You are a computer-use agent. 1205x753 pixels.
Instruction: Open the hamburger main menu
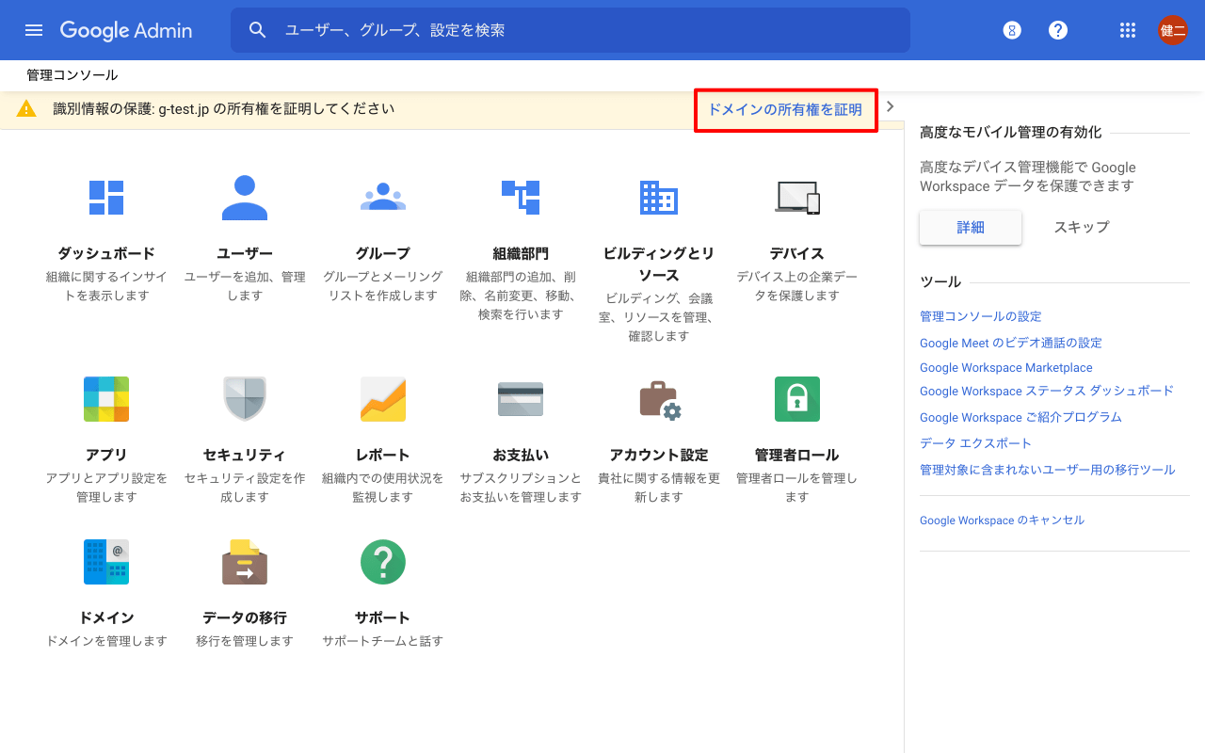[x=34, y=30]
